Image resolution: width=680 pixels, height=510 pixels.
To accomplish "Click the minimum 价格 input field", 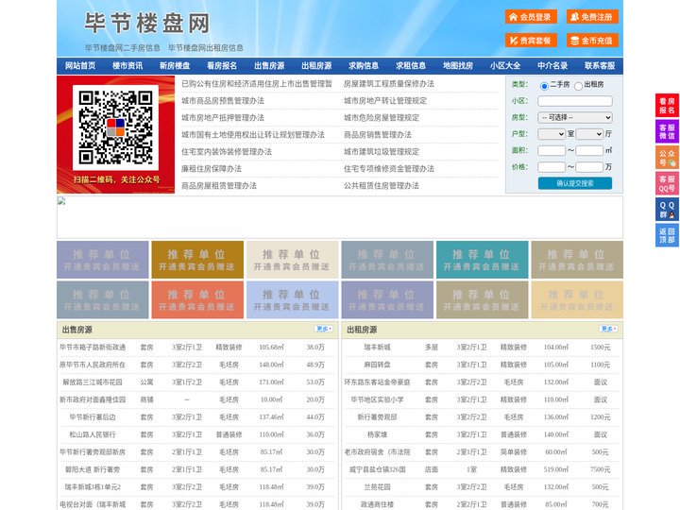I will tap(552, 167).
